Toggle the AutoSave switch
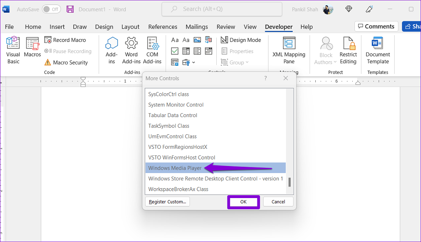The image size is (421, 242). (51, 9)
